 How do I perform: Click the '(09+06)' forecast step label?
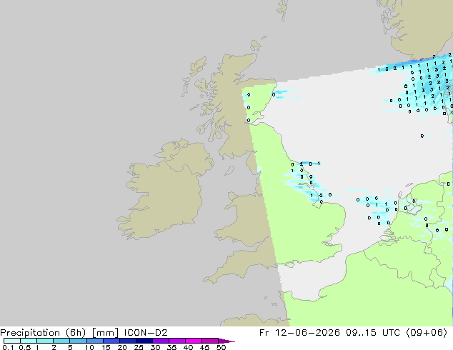[427, 333]
